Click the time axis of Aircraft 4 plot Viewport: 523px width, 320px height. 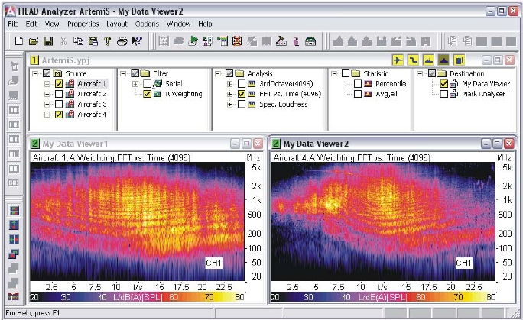(x=383, y=286)
